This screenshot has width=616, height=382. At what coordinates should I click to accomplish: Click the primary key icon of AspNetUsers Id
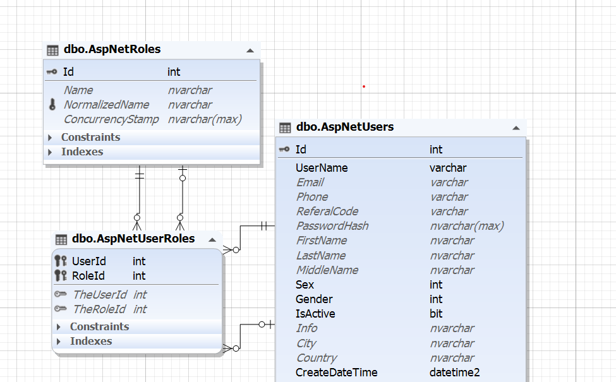tap(284, 149)
